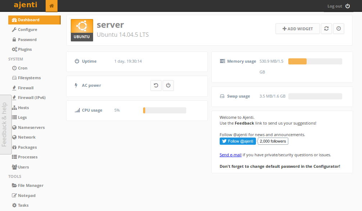This screenshot has width=362, height=211.
Task: Open the Feedback & help side tab
Action: coord(5,125)
